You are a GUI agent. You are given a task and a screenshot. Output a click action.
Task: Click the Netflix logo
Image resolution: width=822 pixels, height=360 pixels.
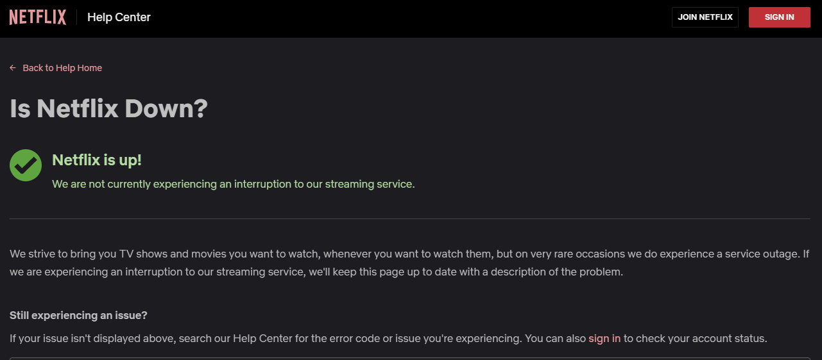tap(38, 17)
